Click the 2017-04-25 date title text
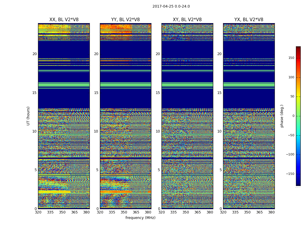 pos(171,6)
